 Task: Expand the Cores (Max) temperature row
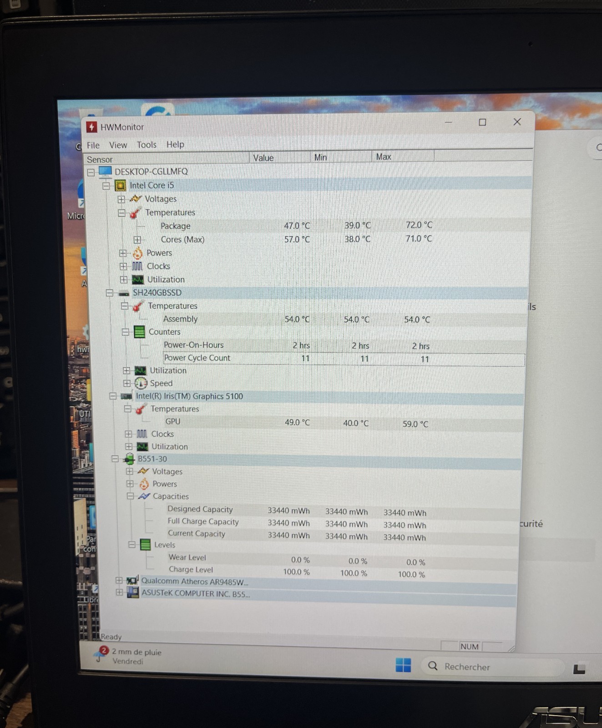coord(137,240)
